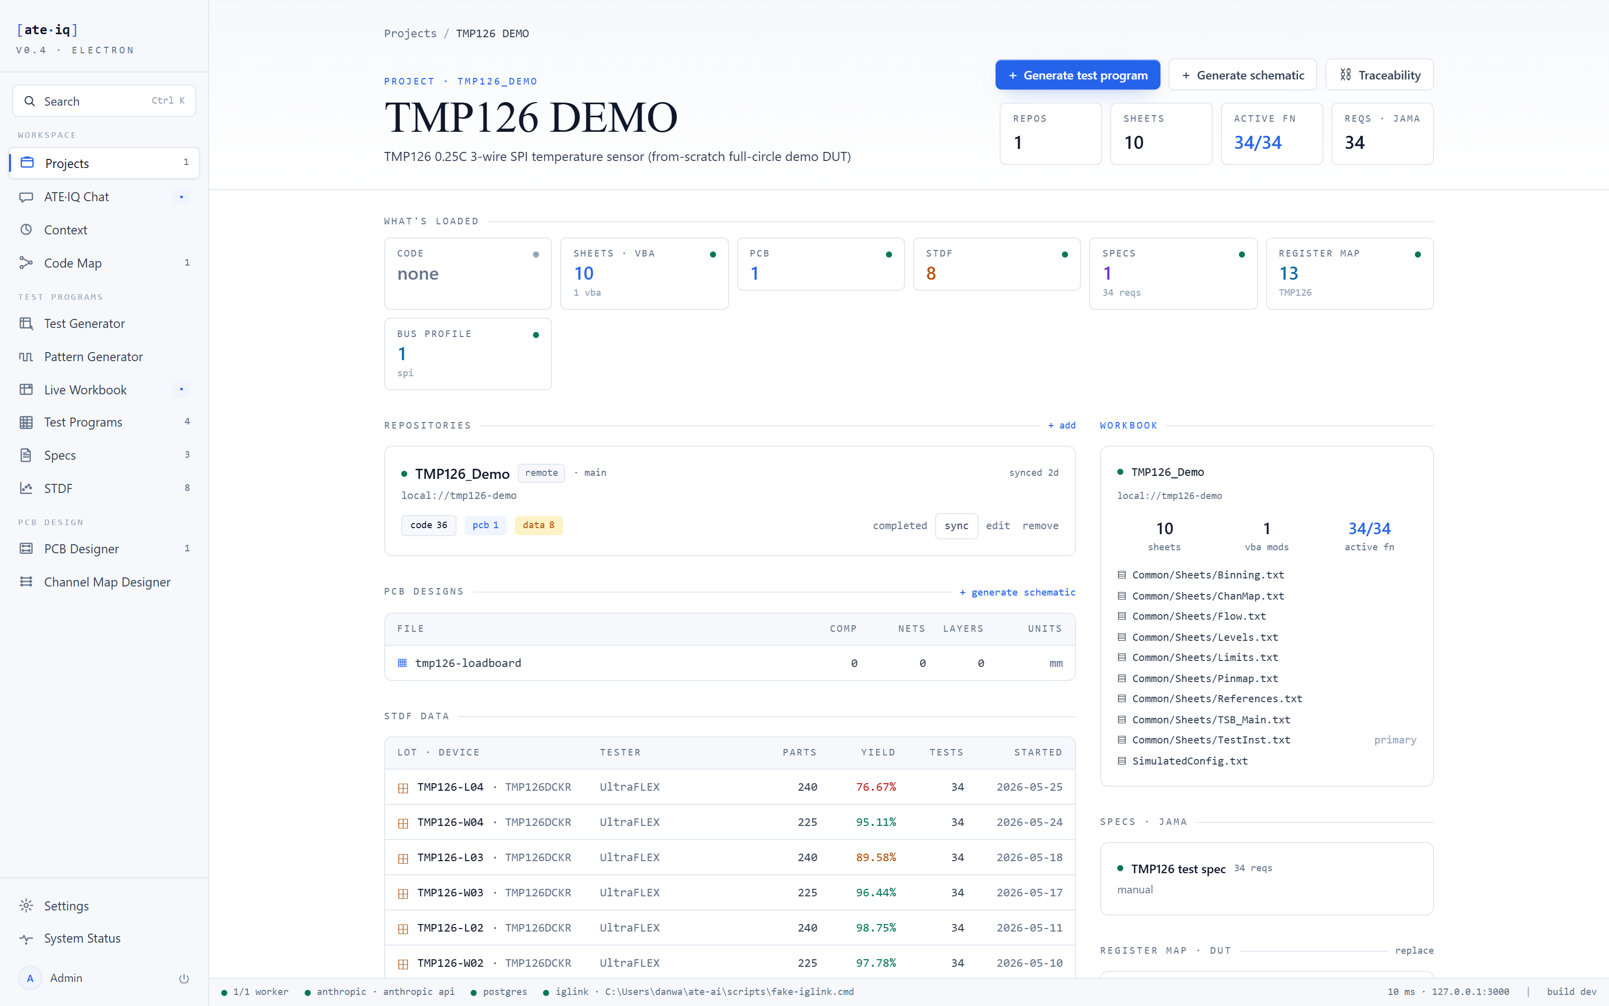Click replace in Register Map section
This screenshot has width=1609, height=1006.
tap(1414, 950)
